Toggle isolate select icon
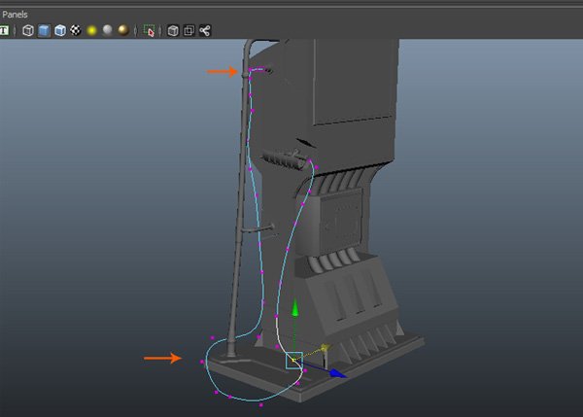 click(x=149, y=31)
